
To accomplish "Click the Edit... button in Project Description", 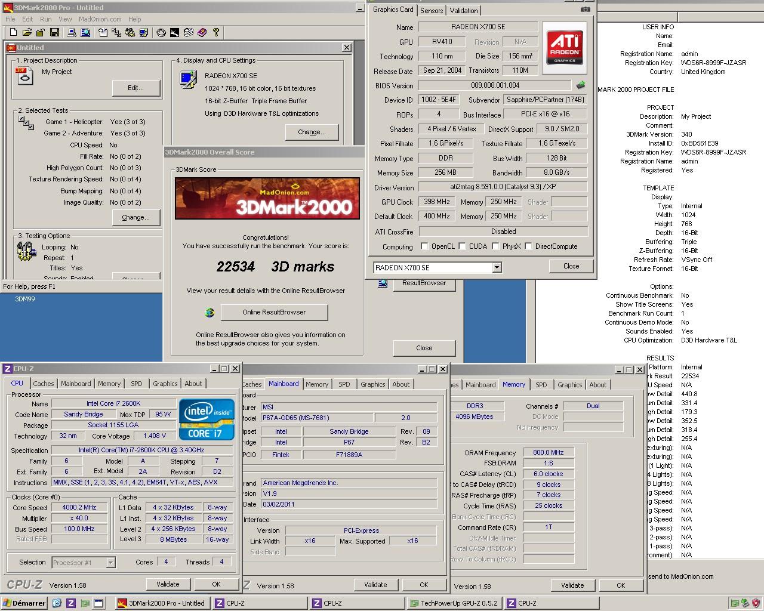I will point(136,88).
